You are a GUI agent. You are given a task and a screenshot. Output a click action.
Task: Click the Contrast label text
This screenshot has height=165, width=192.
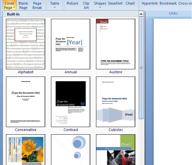(x=71, y=130)
